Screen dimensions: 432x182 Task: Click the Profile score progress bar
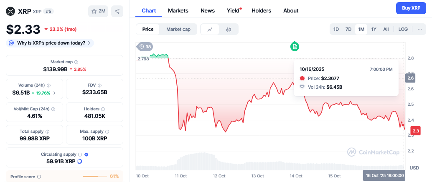(x=95, y=177)
